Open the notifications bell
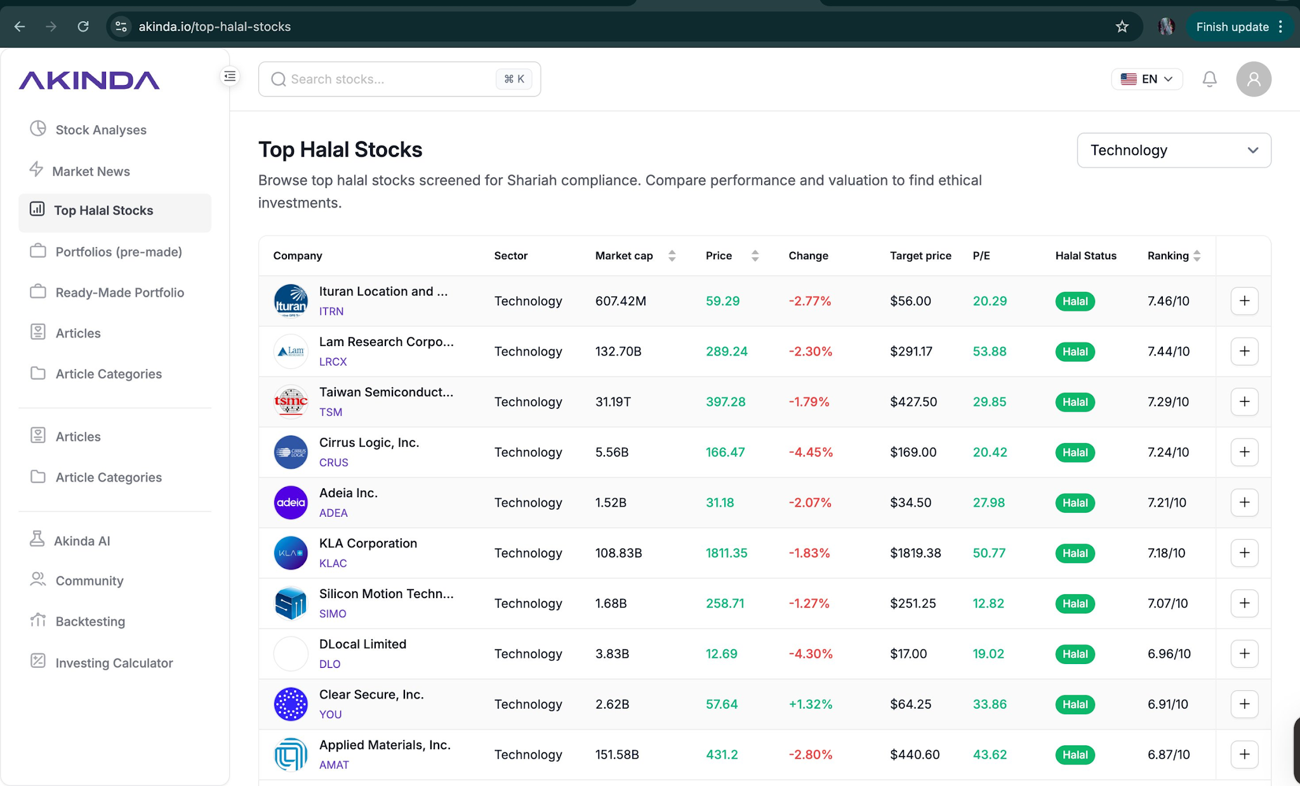Image resolution: width=1300 pixels, height=786 pixels. [x=1209, y=79]
